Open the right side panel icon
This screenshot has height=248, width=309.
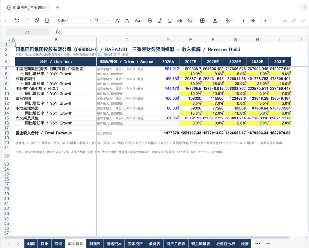click(304, 8)
